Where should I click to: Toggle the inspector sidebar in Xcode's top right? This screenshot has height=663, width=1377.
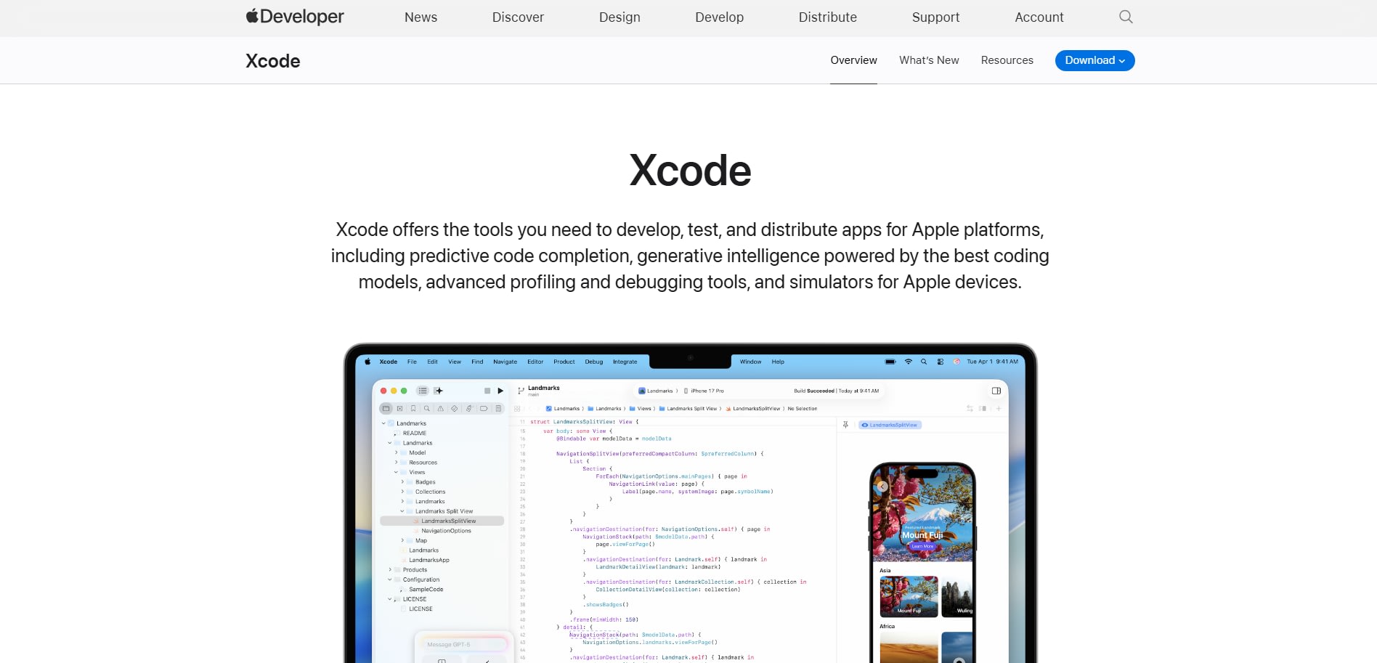tap(996, 391)
